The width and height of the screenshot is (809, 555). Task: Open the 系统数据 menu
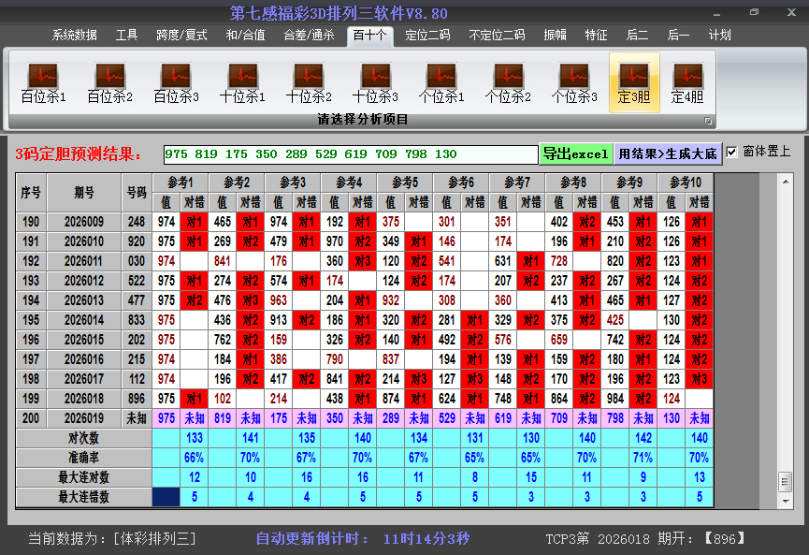[75, 36]
